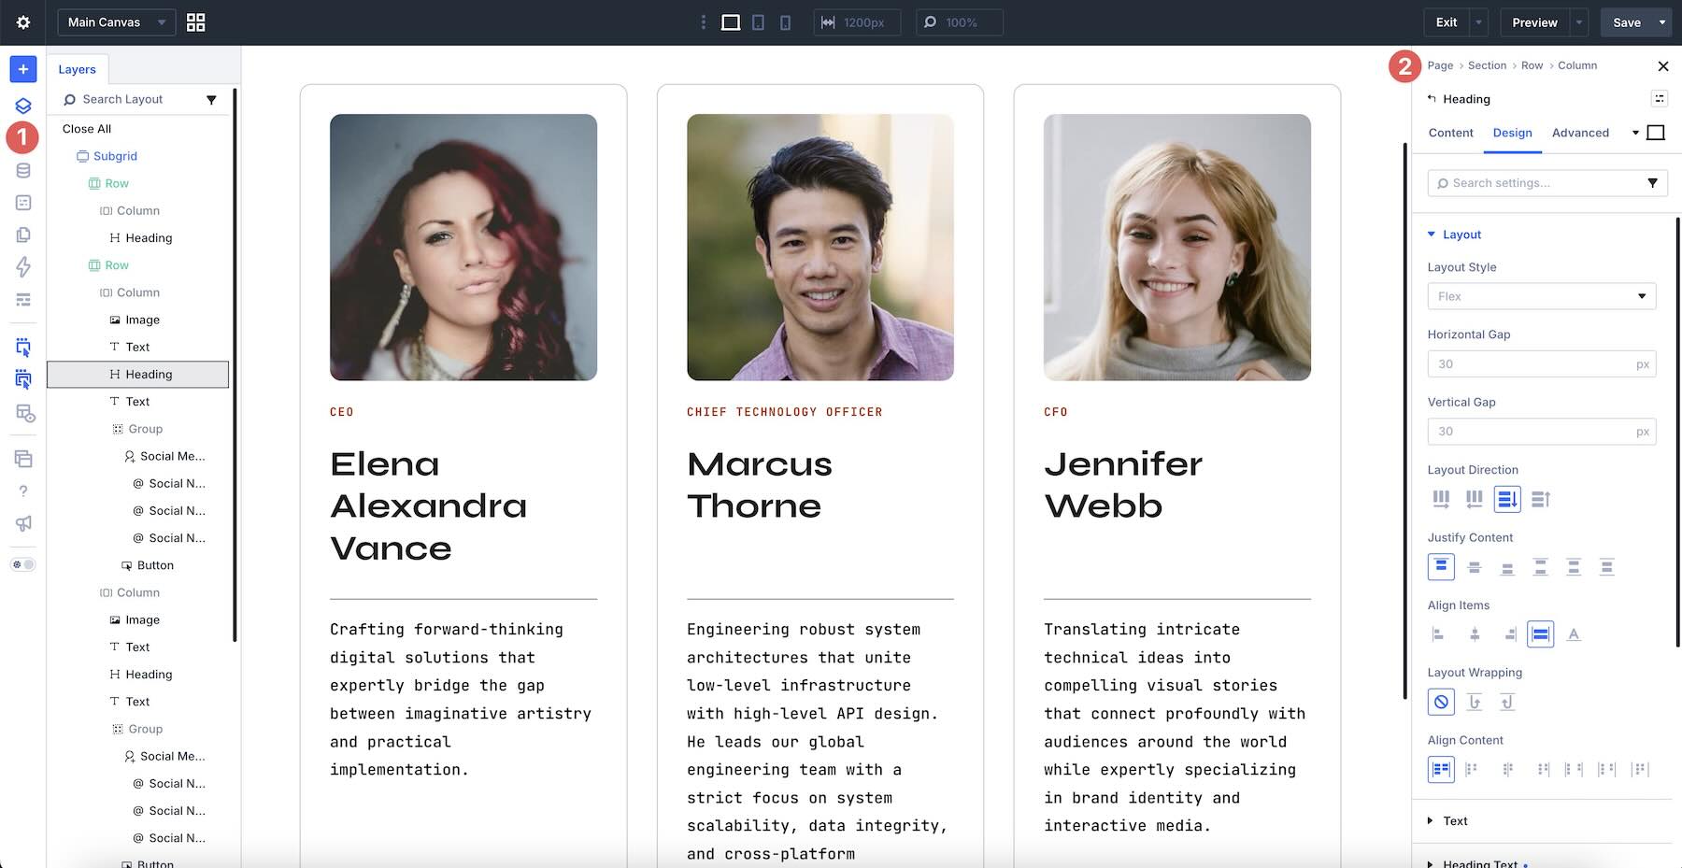Set Justify Content to center
This screenshot has width=1682, height=868.
click(x=1475, y=567)
